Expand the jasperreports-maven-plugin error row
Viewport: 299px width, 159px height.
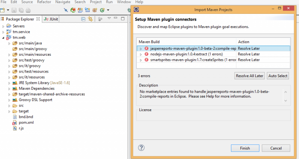point(141,49)
